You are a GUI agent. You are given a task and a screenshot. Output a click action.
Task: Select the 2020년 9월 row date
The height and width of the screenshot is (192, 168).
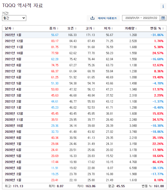pyautogui.click(x=13, y=132)
